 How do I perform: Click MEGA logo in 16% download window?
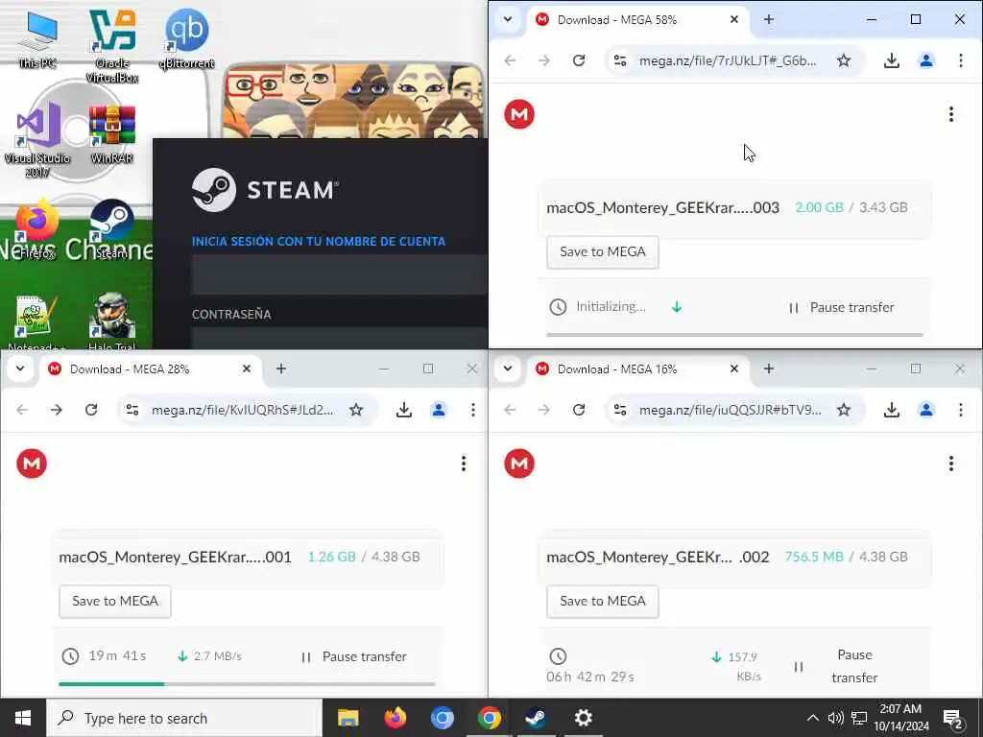point(519,464)
